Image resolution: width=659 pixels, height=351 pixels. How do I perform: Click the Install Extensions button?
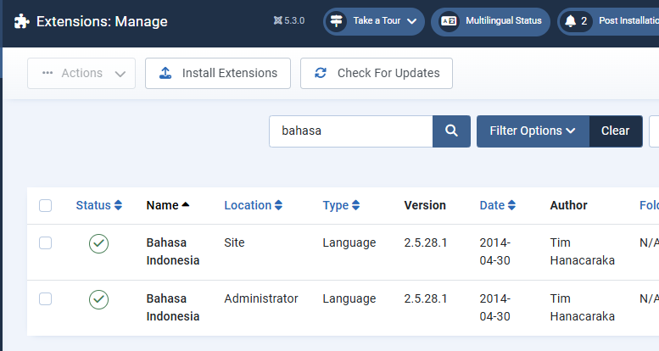click(218, 73)
